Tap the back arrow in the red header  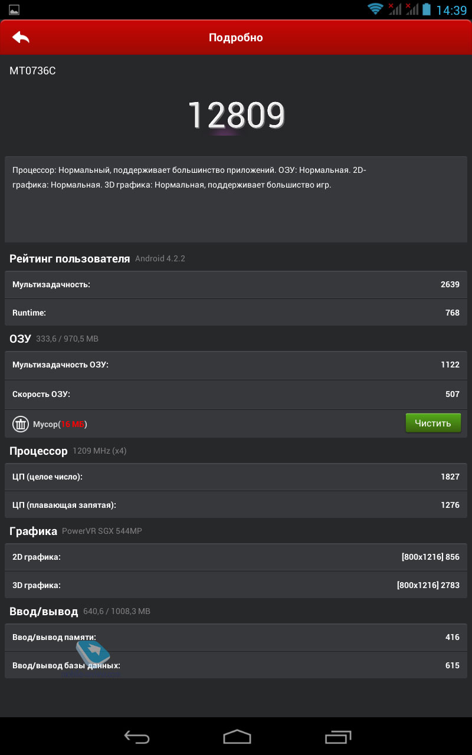(21, 37)
